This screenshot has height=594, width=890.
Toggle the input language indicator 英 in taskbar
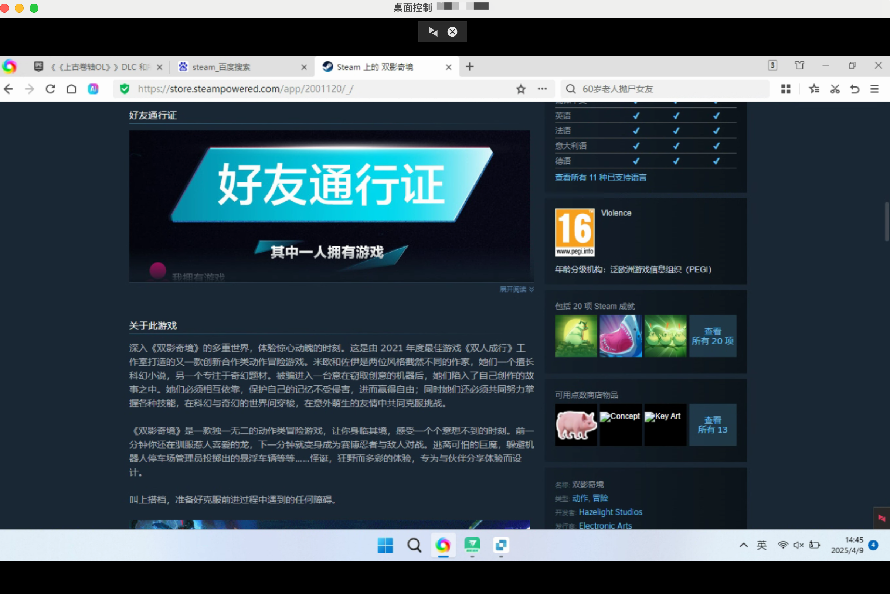pos(761,546)
